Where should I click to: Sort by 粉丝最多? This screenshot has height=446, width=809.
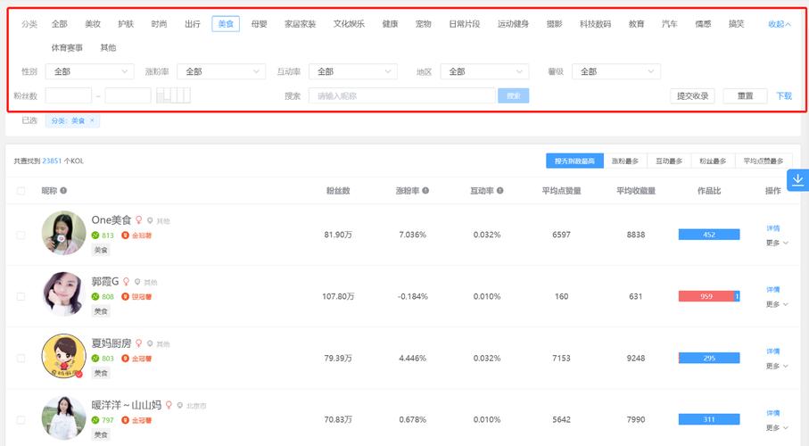pyautogui.click(x=713, y=161)
